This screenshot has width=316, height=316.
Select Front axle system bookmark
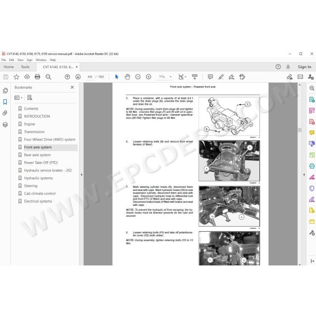[x=37, y=147]
